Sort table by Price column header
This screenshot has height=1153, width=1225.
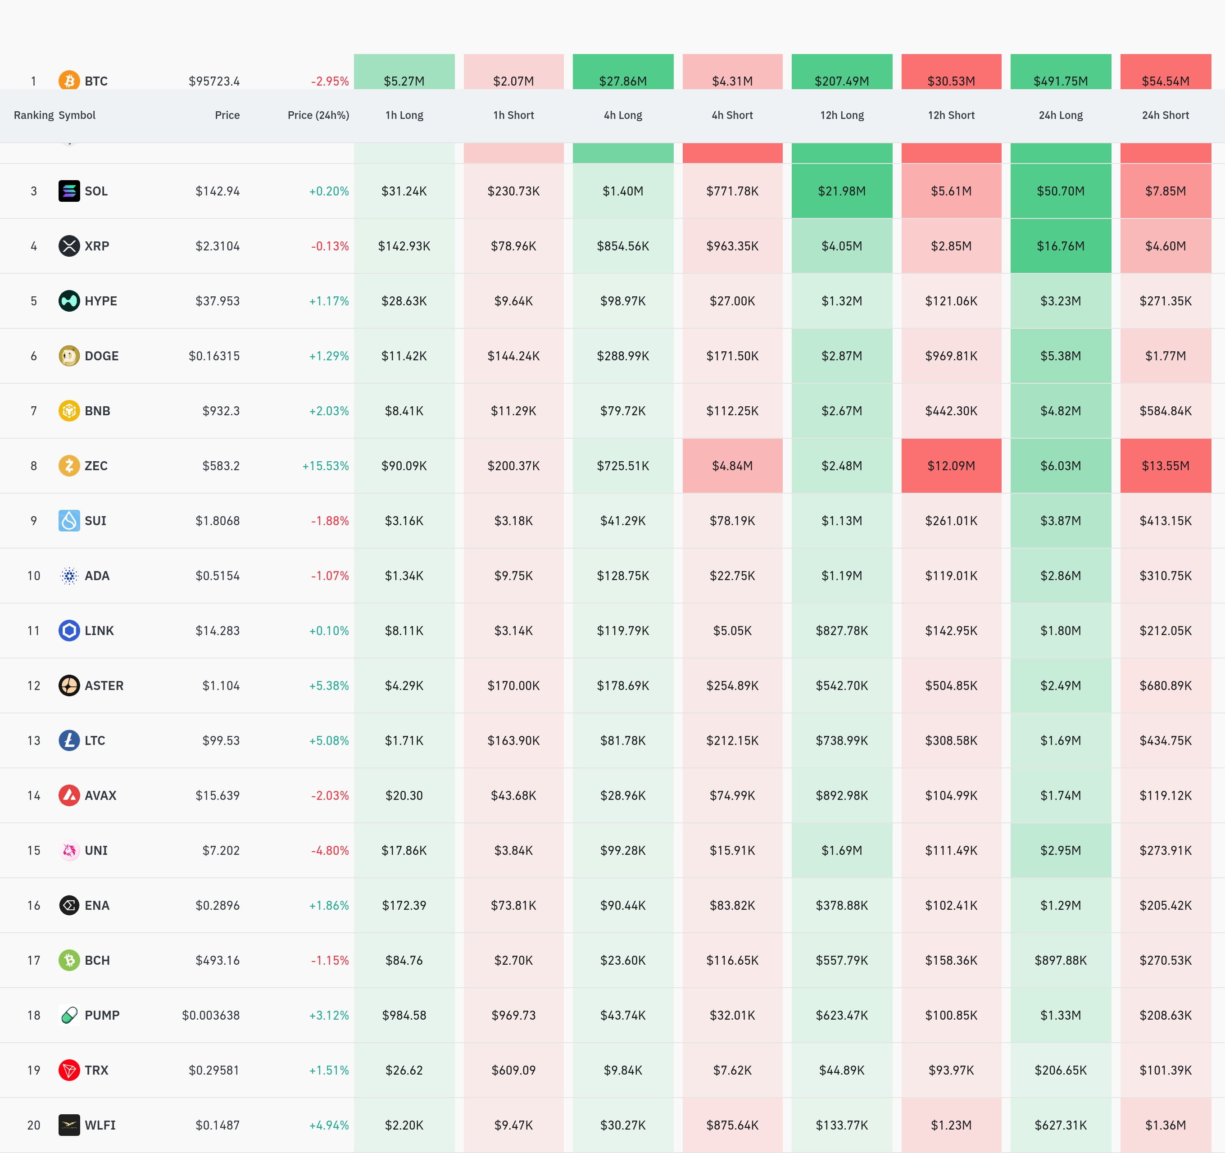pos(227,115)
